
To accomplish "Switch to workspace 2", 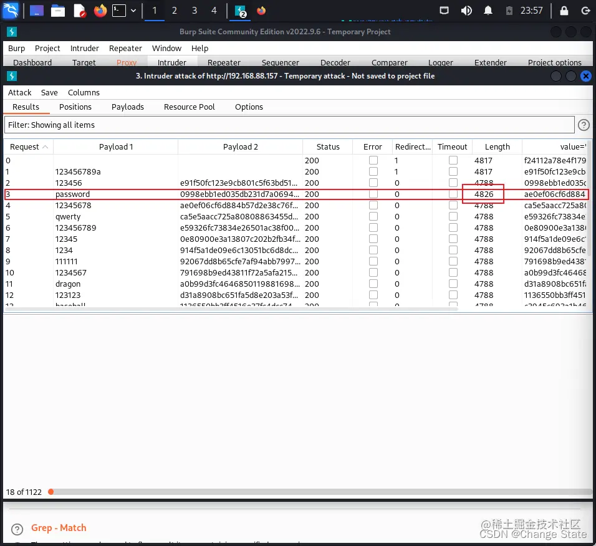I will coord(175,11).
